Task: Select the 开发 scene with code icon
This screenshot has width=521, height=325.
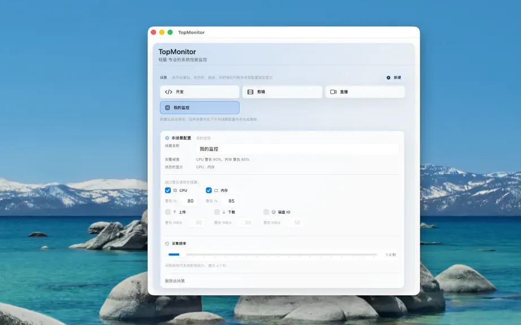Action: [x=199, y=92]
